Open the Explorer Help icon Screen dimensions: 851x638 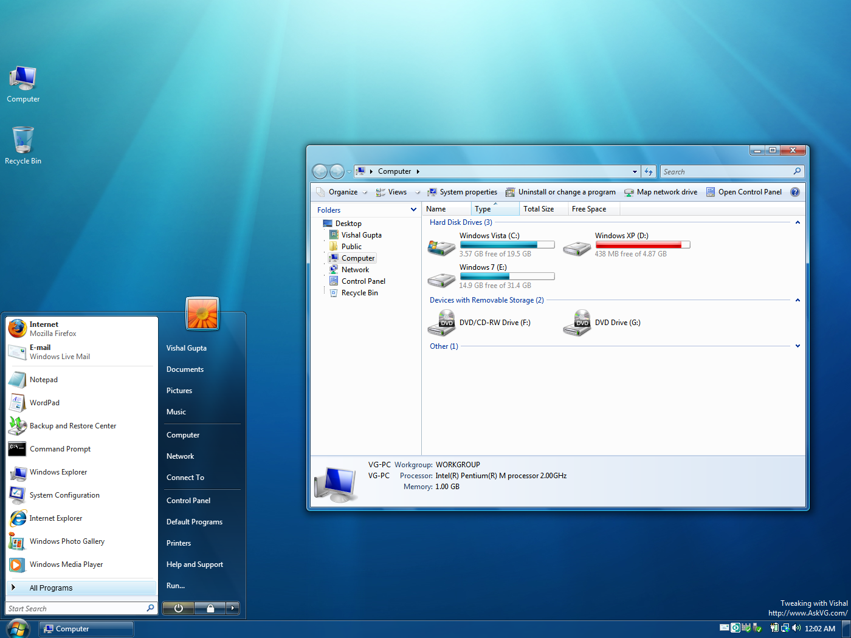click(x=795, y=192)
